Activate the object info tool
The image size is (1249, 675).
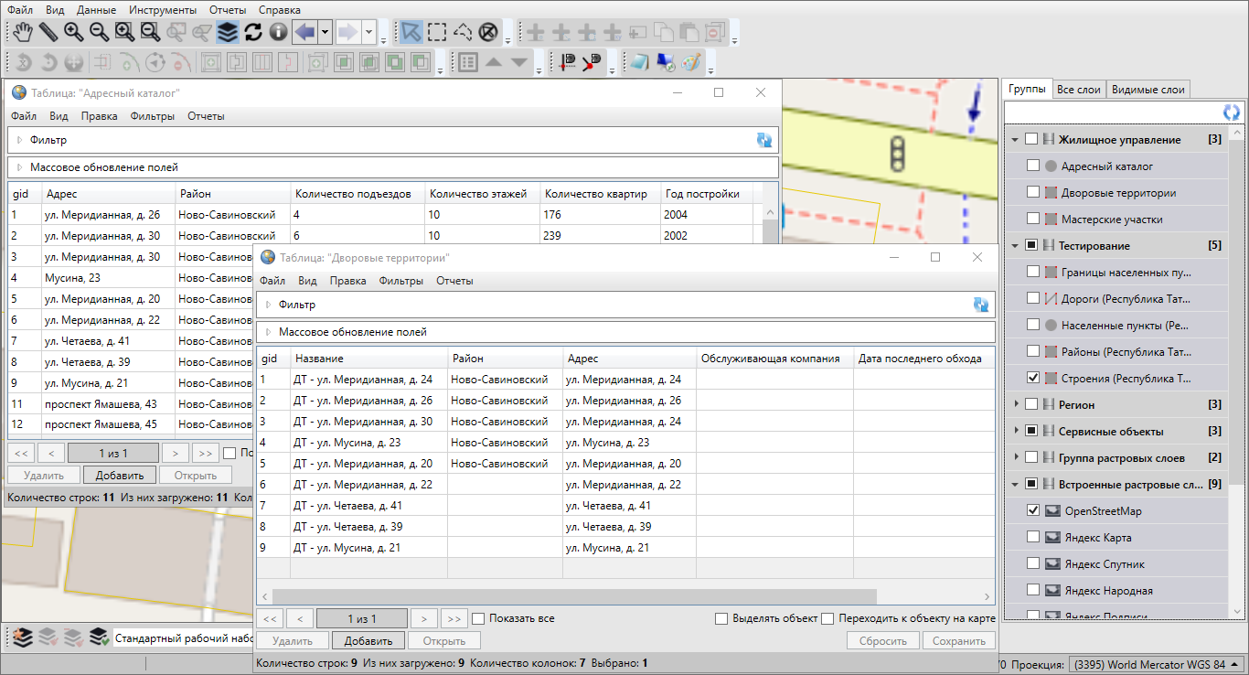[278, 33]
